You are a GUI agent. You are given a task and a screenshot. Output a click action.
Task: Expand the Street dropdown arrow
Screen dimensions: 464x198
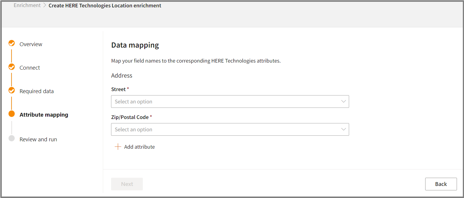(343, 101)
